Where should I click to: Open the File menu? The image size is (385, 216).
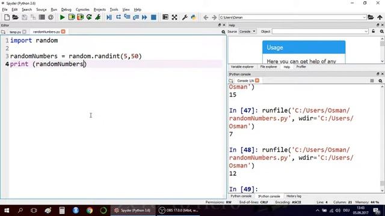(5, 10)
